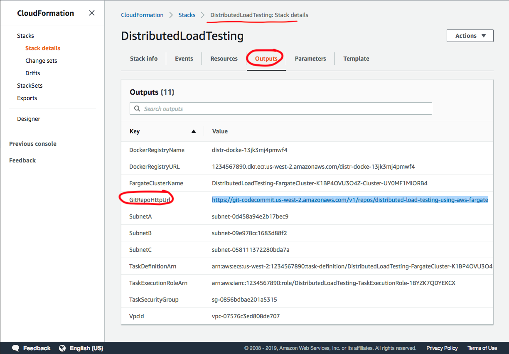Click the FargateClusterName key cell

coord(156,183)
